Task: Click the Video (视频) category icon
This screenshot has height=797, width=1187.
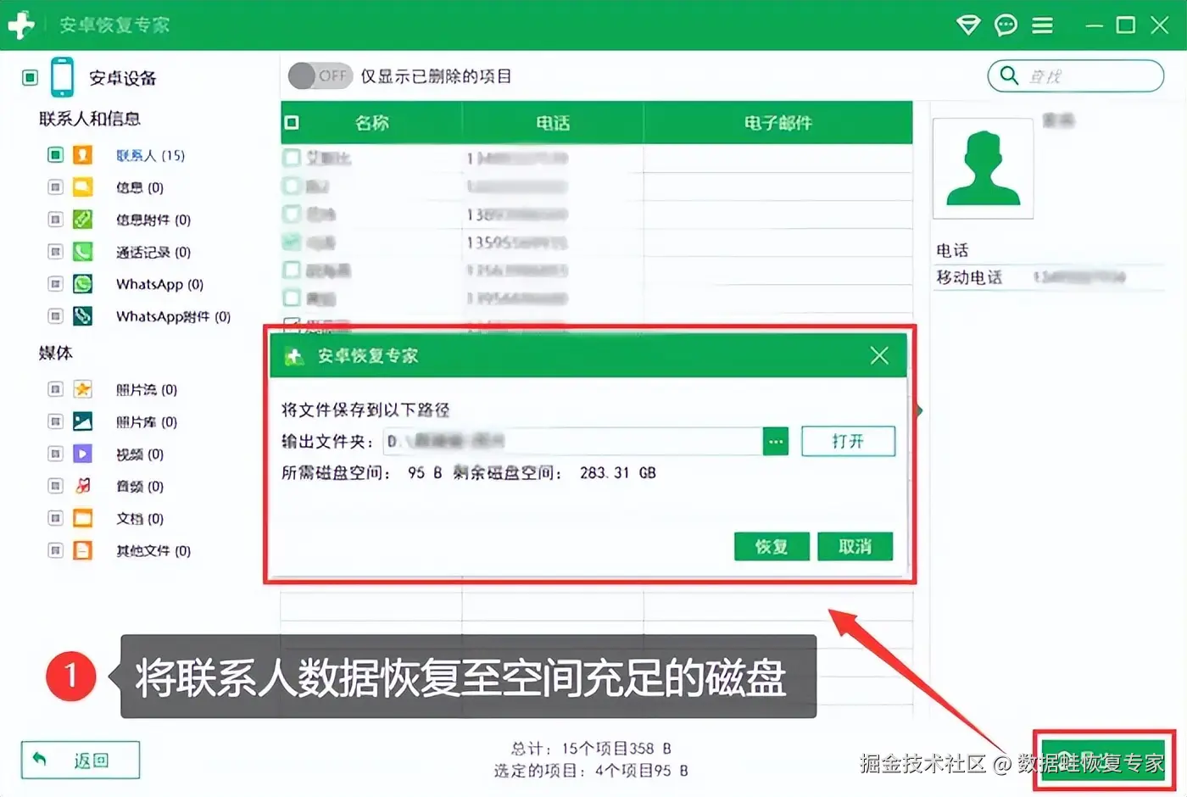Action: coord(82,454)
